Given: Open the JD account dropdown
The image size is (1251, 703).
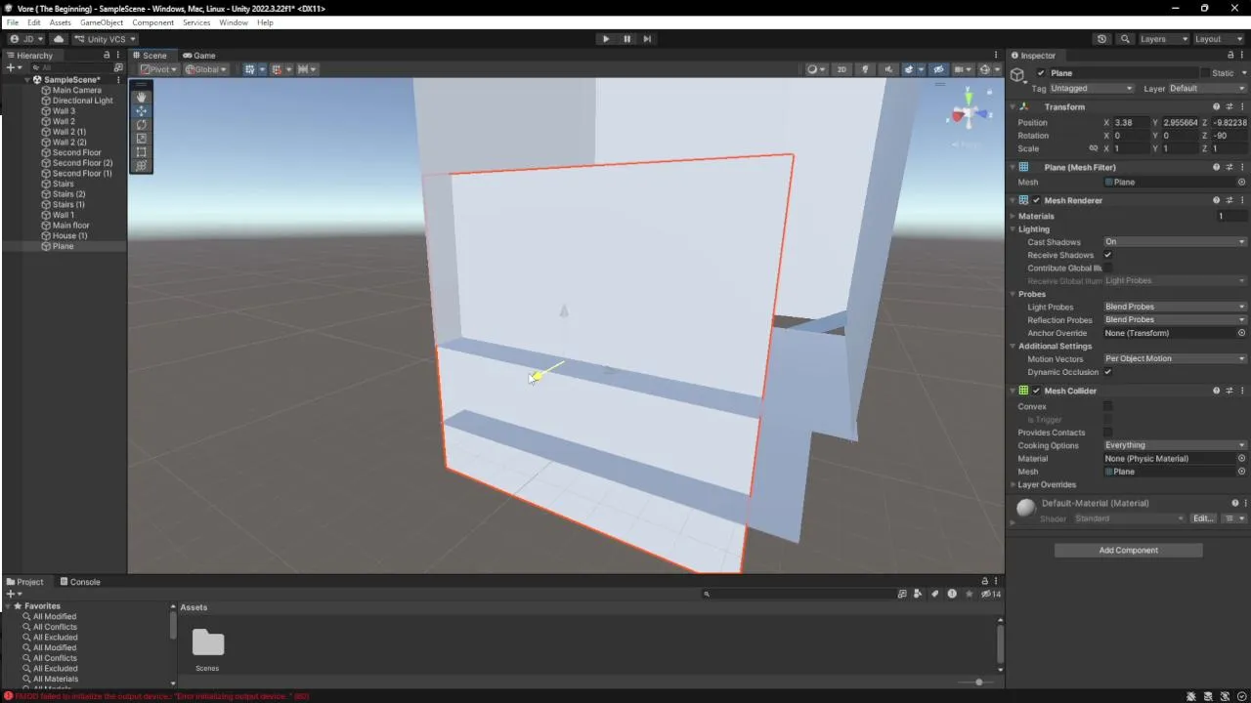Looking at the screenshot, I should tap(27, 39).
